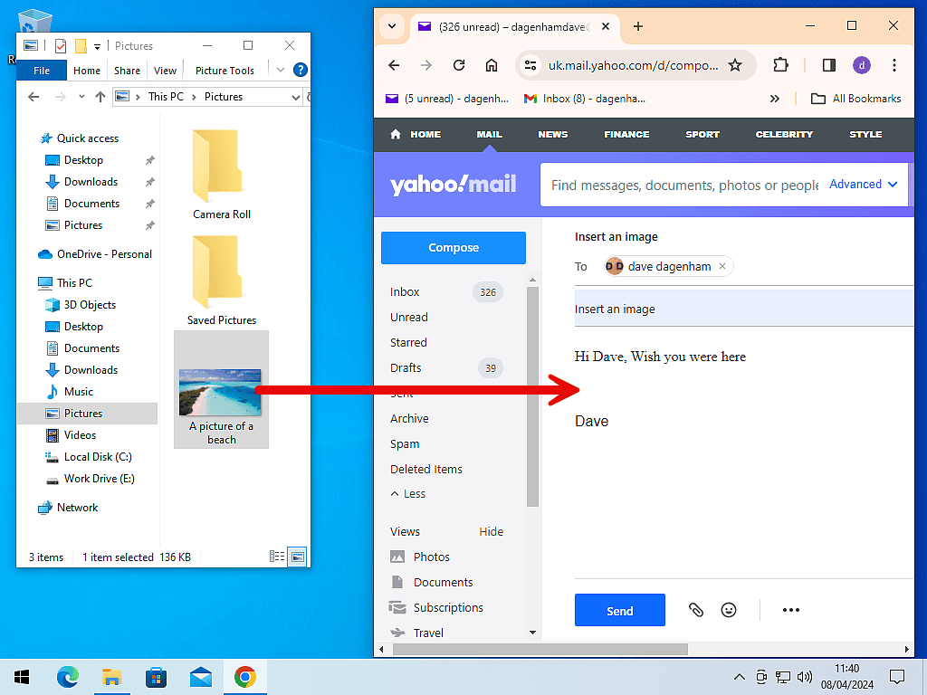927x695 pixels.
Task: Collapse the folder list with the Less chevron
Action: click(407, 493)
